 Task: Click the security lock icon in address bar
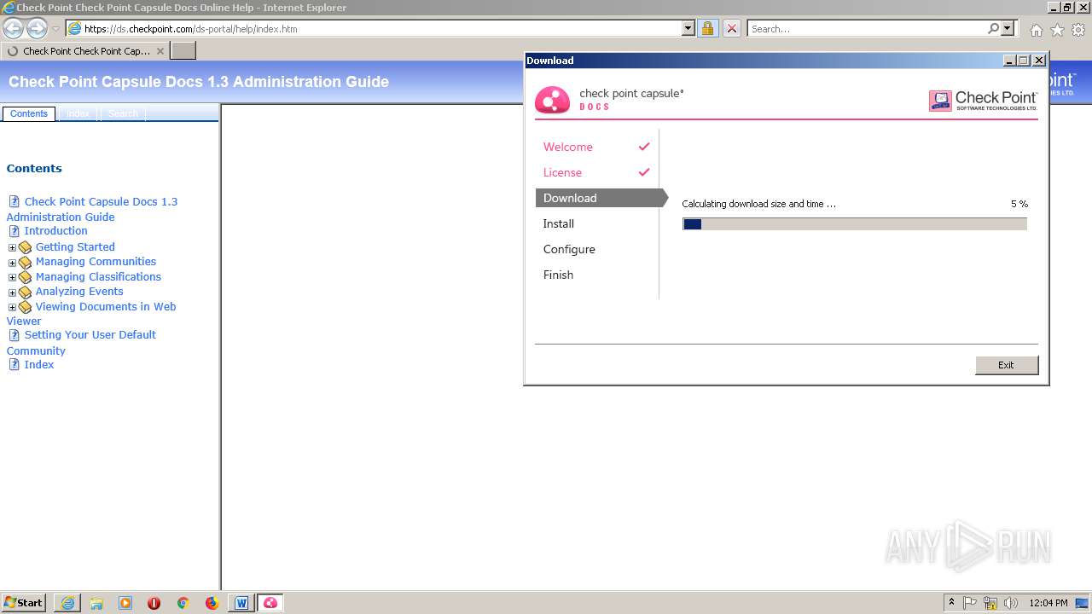[707, 28]
